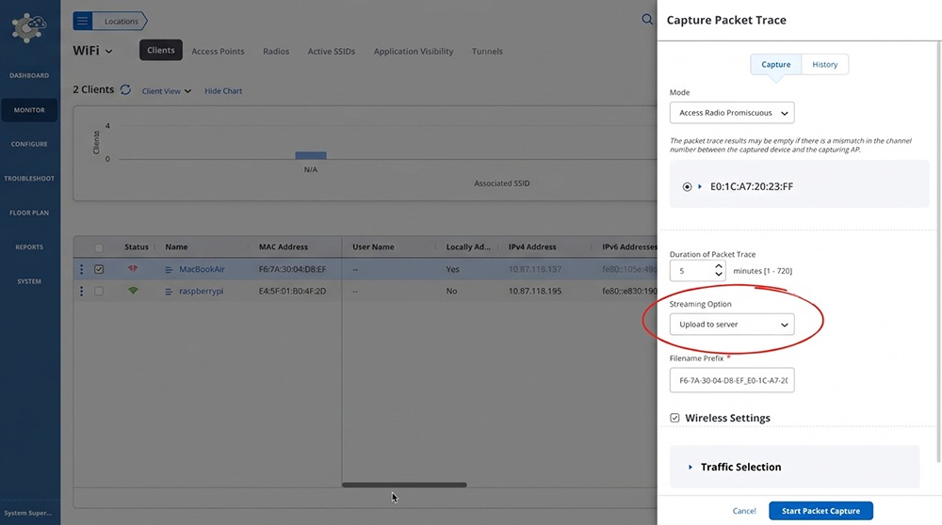Switch to the Access Points tab

tap(219, 52)
